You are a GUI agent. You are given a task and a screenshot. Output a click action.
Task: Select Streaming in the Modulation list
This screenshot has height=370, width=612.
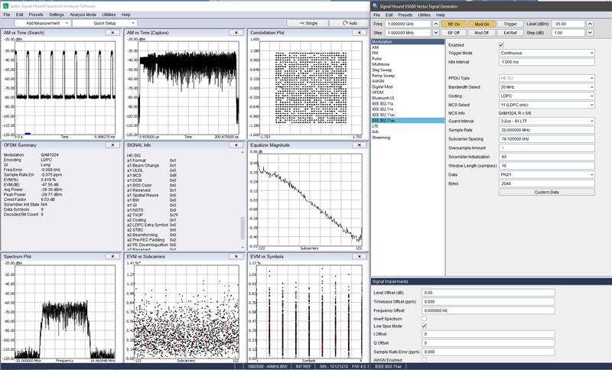[x=381, y=138]
